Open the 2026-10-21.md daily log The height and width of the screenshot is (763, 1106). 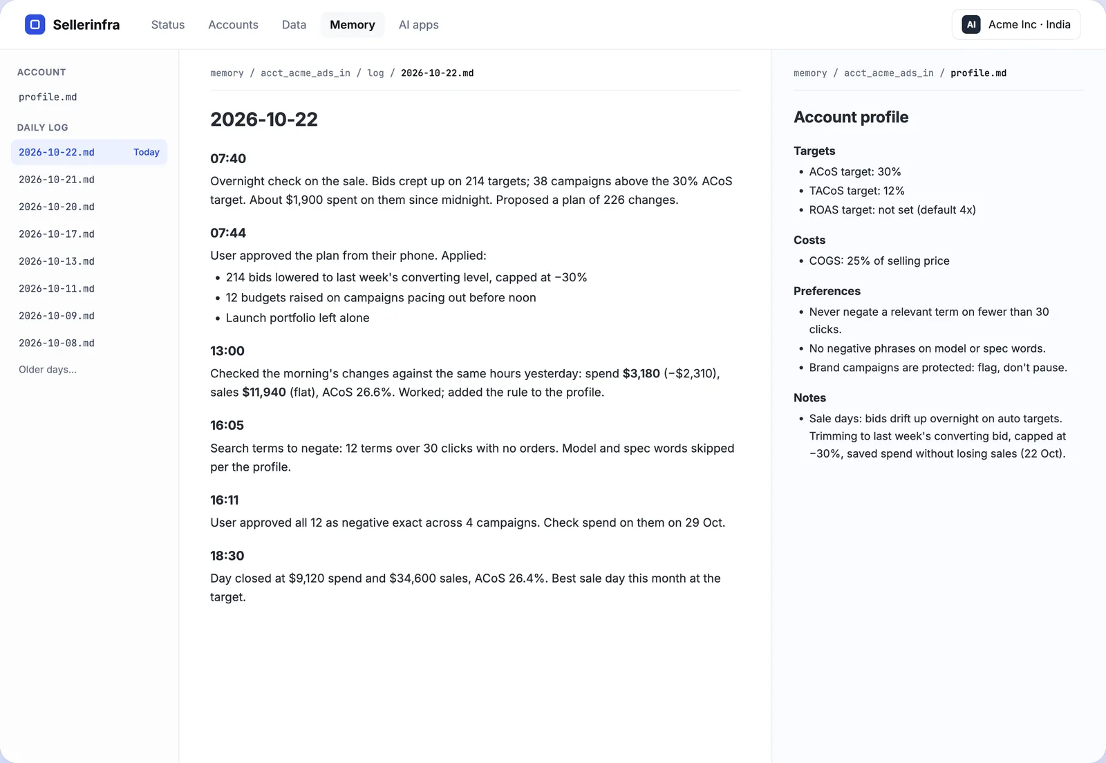pos(89,180)
